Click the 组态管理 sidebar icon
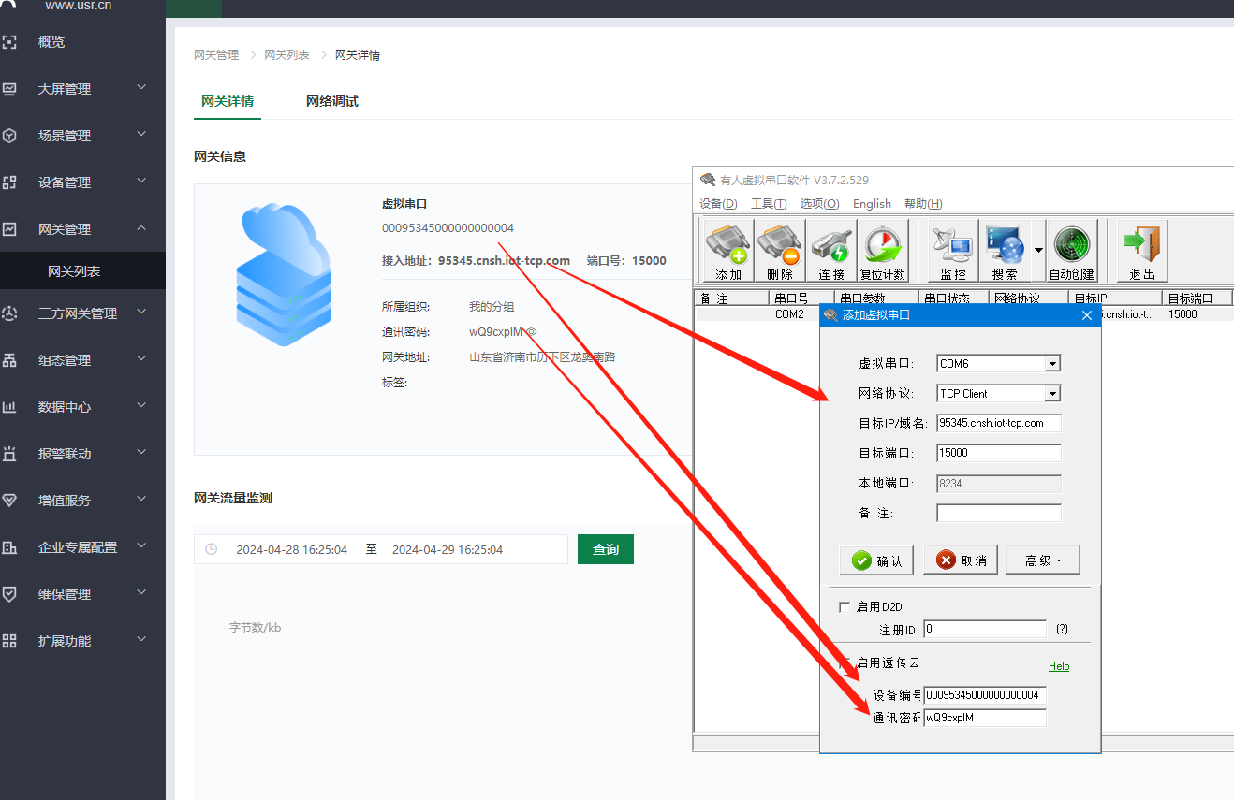The image size is (1234, 800). (x=9, y=360)
